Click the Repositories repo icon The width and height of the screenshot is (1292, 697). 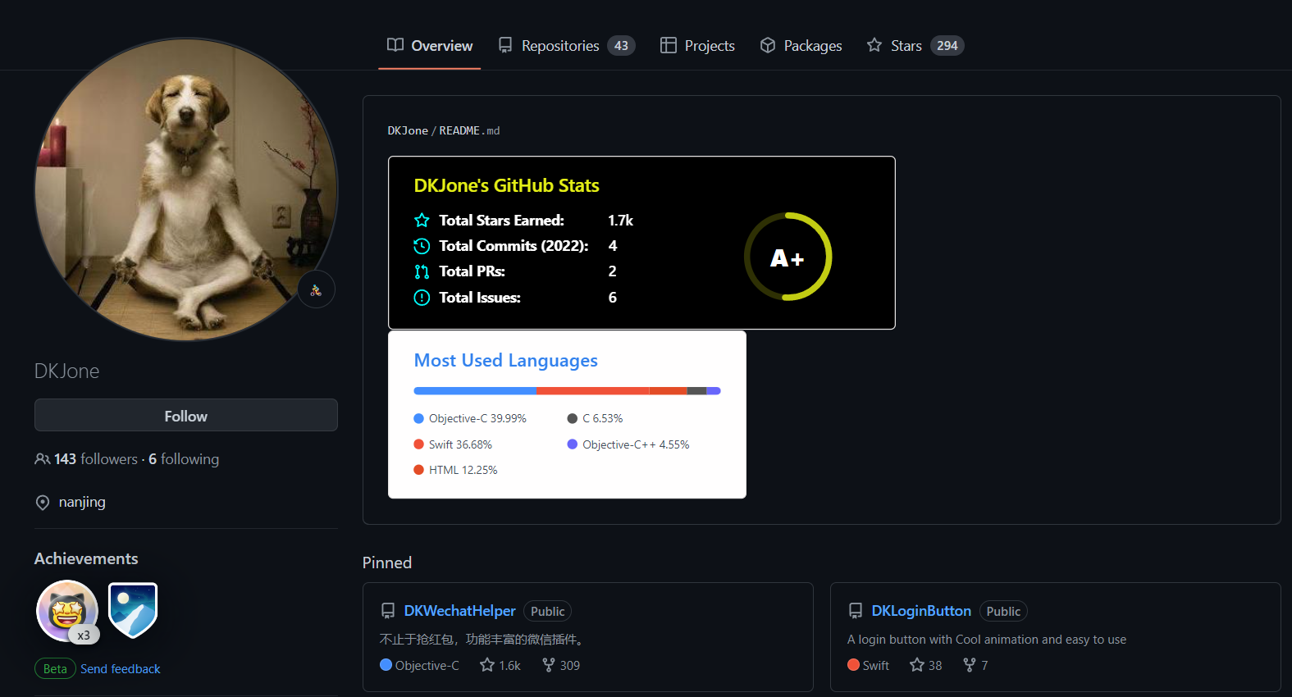tap(505, 45)
